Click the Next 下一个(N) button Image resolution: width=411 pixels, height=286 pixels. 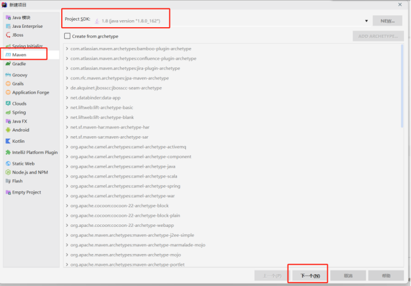(x=310, y=275)
